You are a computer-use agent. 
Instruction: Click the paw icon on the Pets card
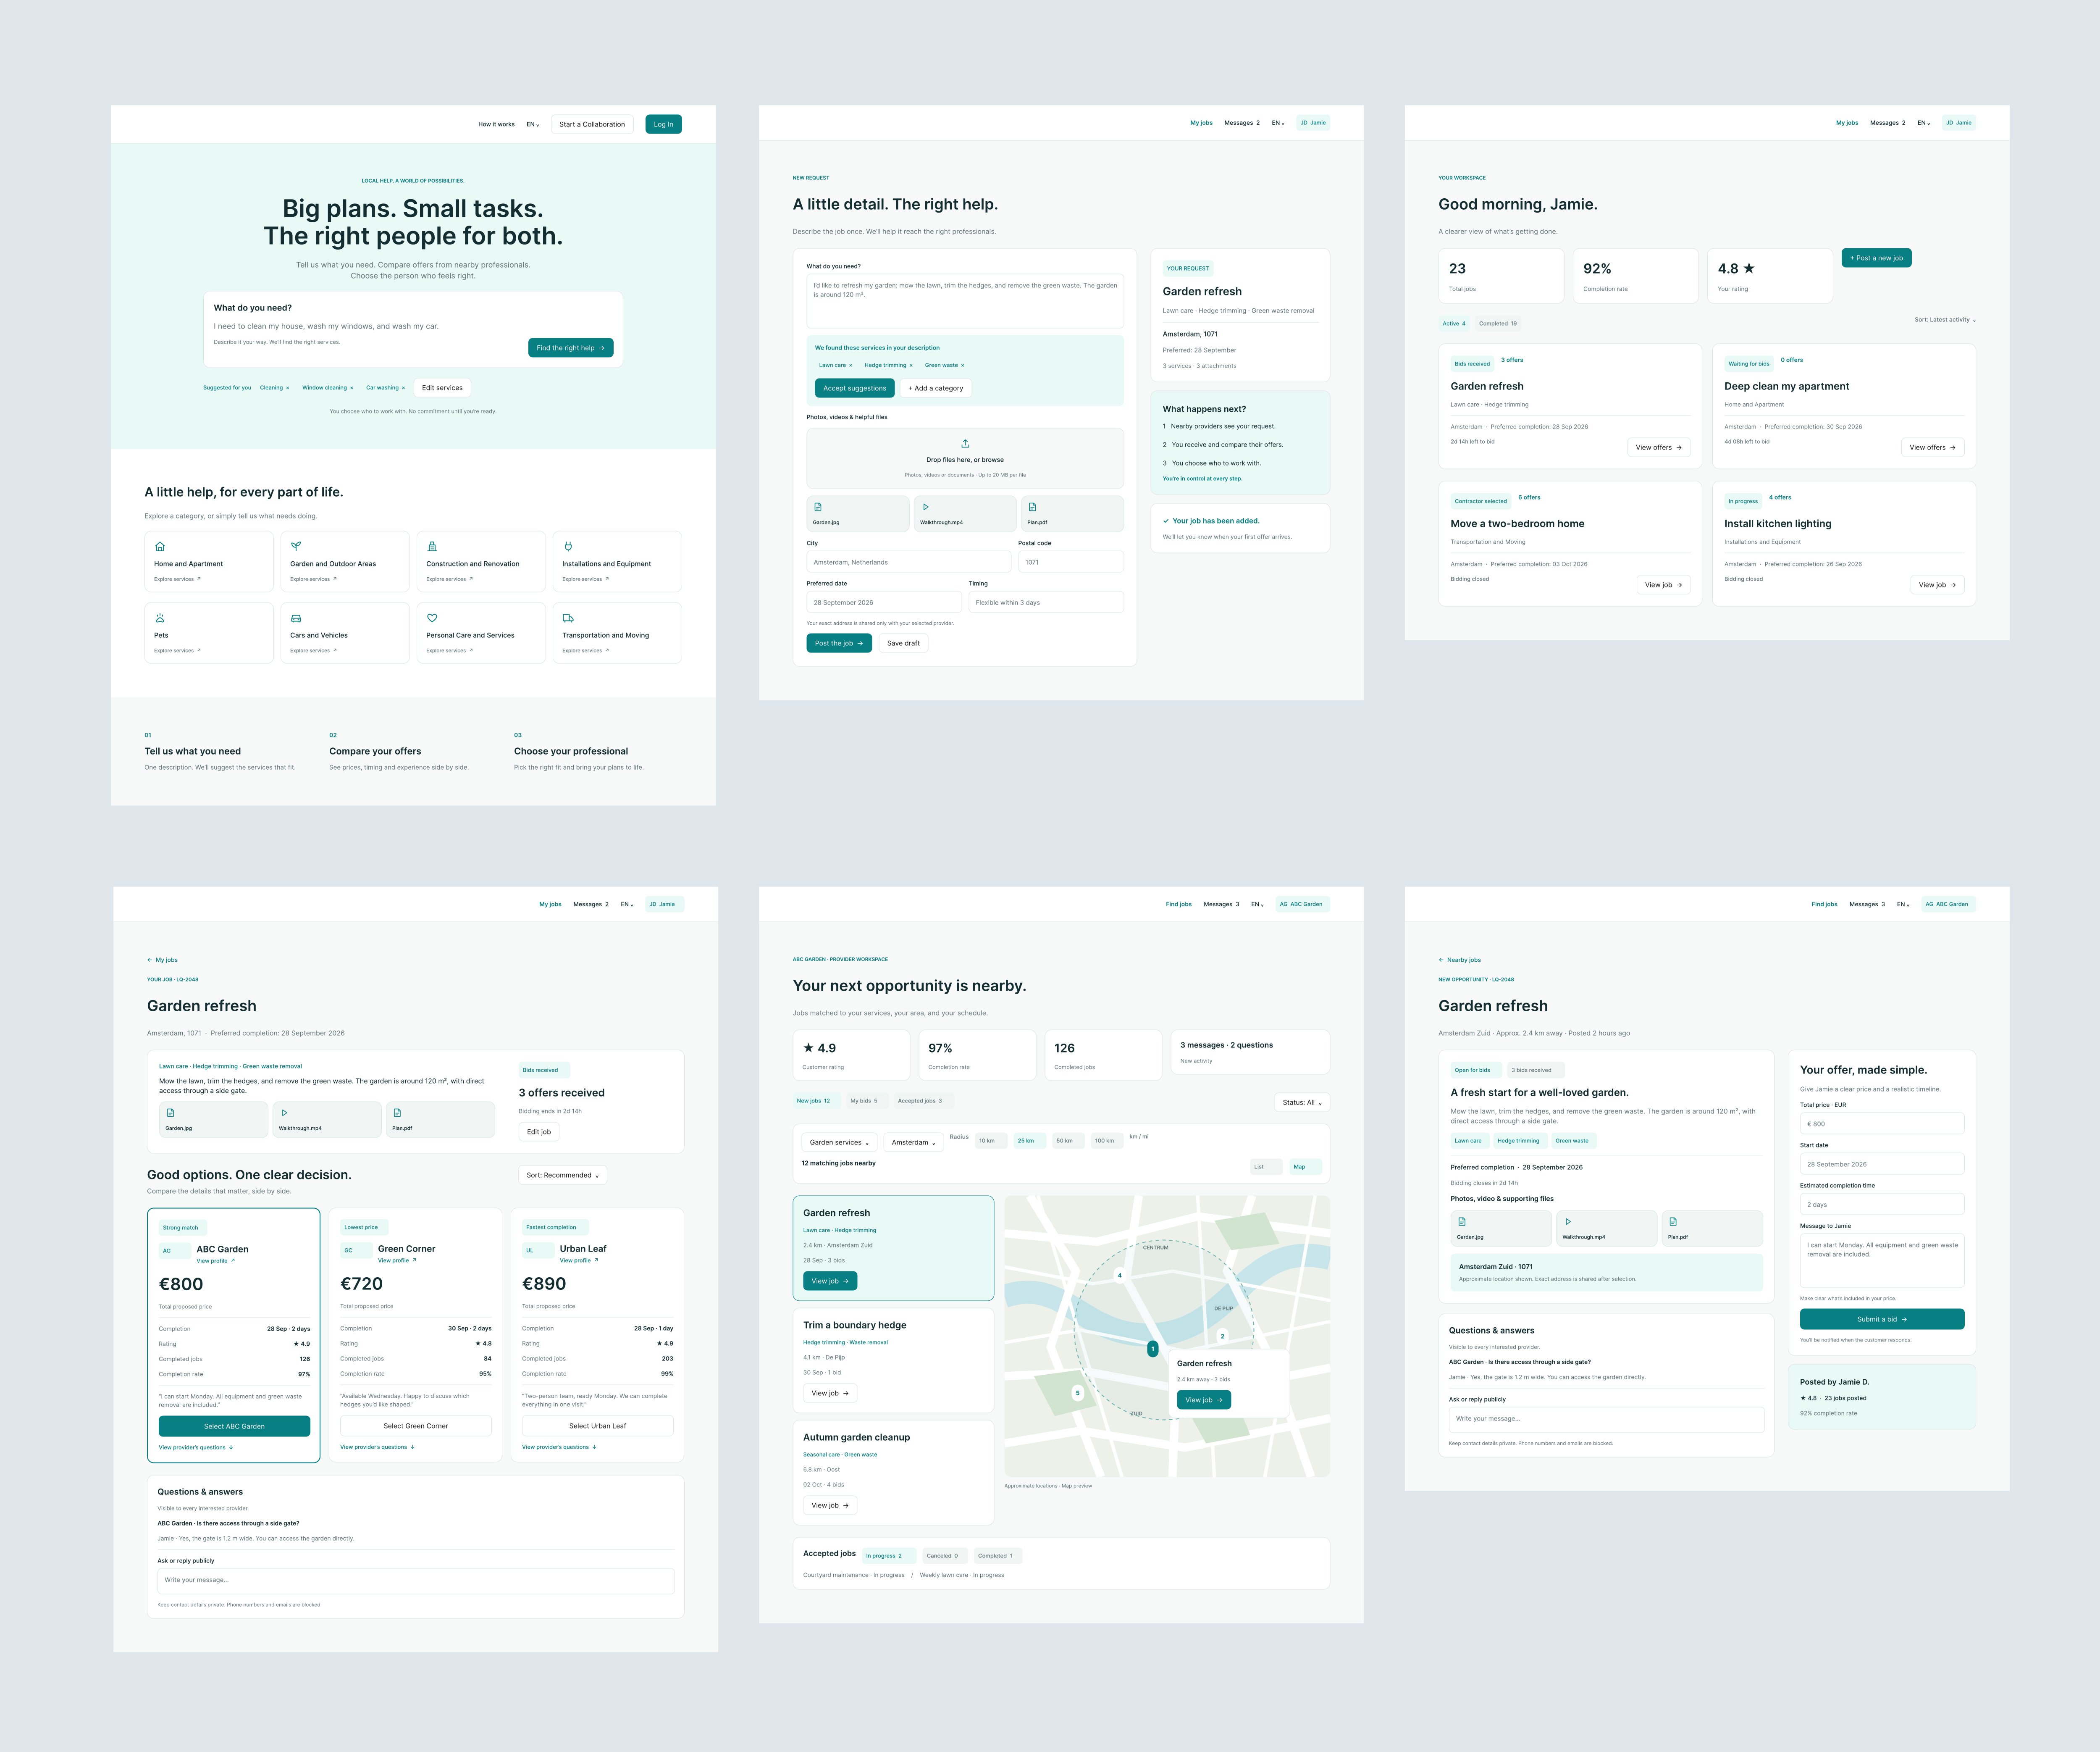160,618
